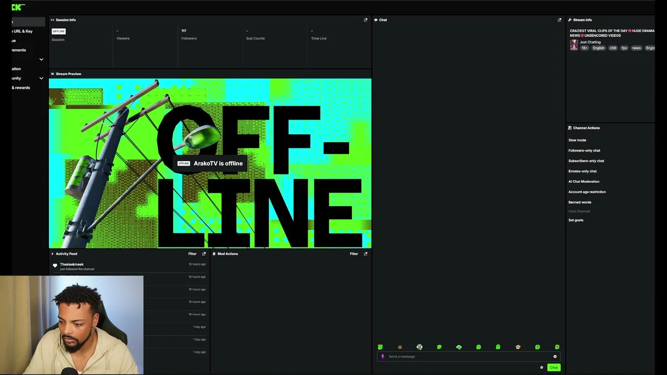Click the OFFLINE session status badge
The height and width of the screenshot is (375, 667).
pyautogui.click(x=59, y=31)
